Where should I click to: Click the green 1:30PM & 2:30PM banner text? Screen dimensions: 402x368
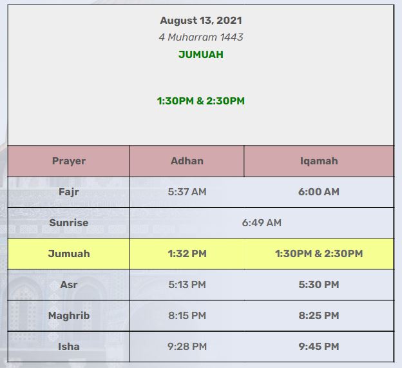tap(201, 101)
